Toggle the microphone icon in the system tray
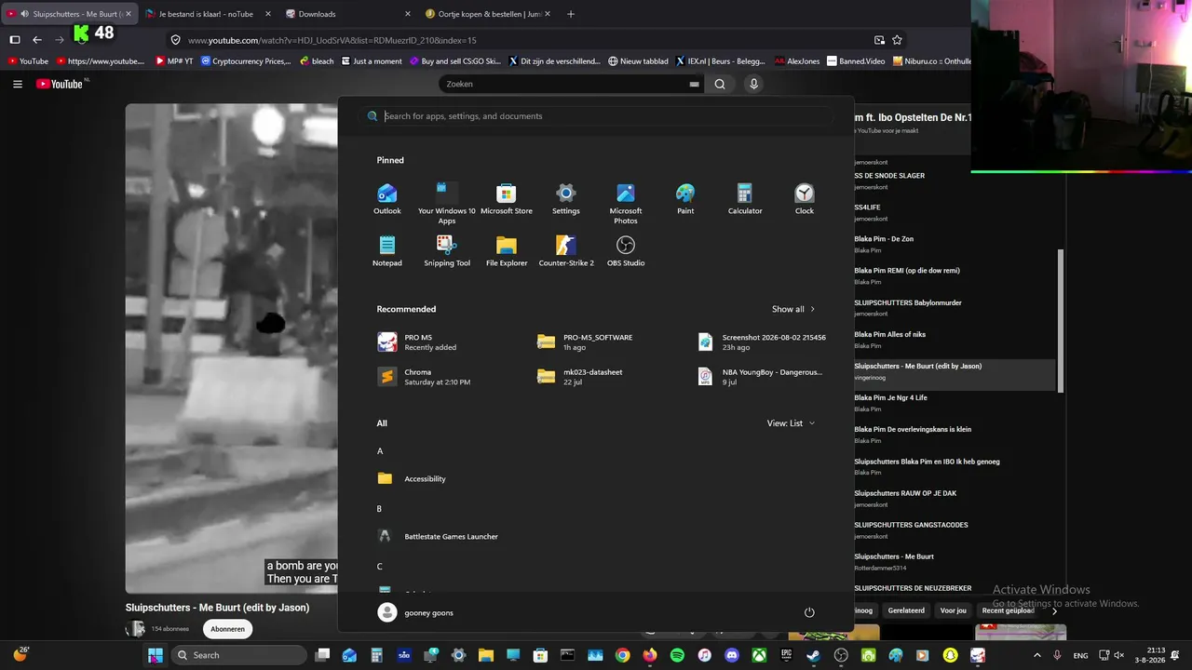 [x=1057, y=655]
